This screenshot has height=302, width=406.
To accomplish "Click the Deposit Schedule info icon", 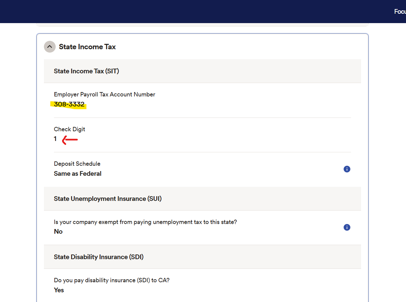I will coord(347,169).
